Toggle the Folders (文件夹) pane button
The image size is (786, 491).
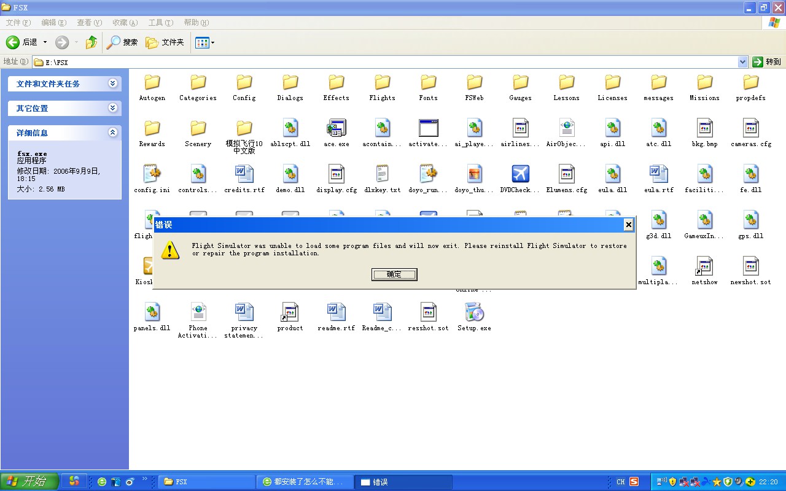(x=165, y=42)
